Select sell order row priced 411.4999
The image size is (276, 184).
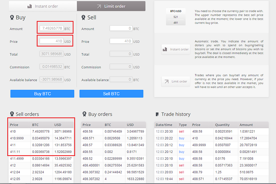point(41,159)
